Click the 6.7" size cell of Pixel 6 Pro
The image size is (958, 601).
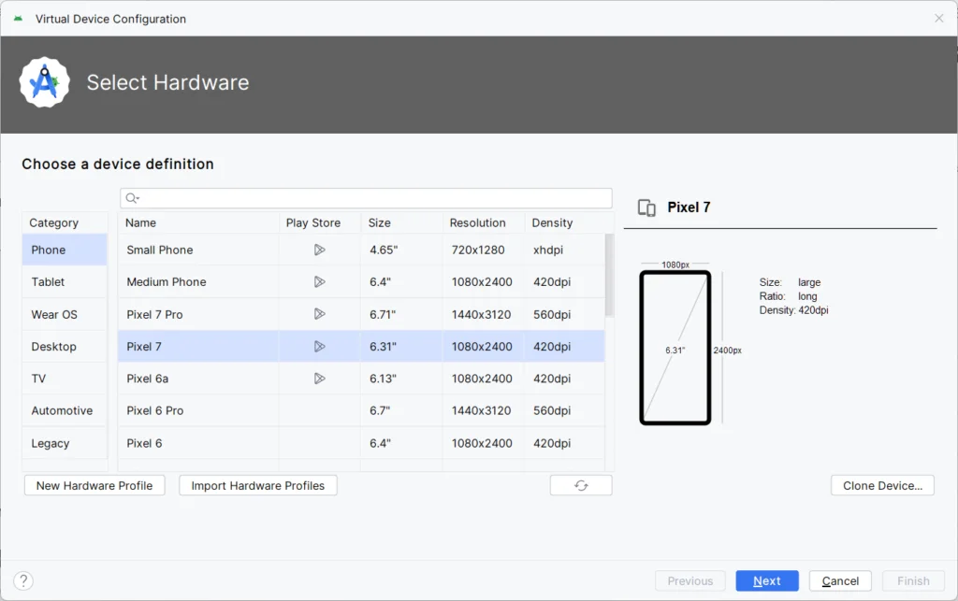point(401,410)
